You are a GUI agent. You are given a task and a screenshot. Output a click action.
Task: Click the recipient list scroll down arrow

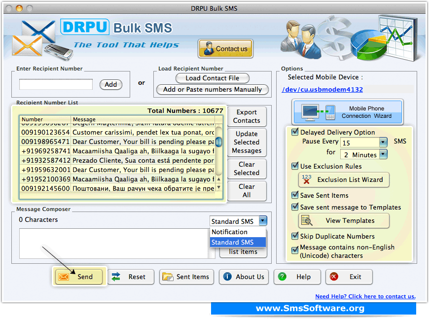coord(218,187)
